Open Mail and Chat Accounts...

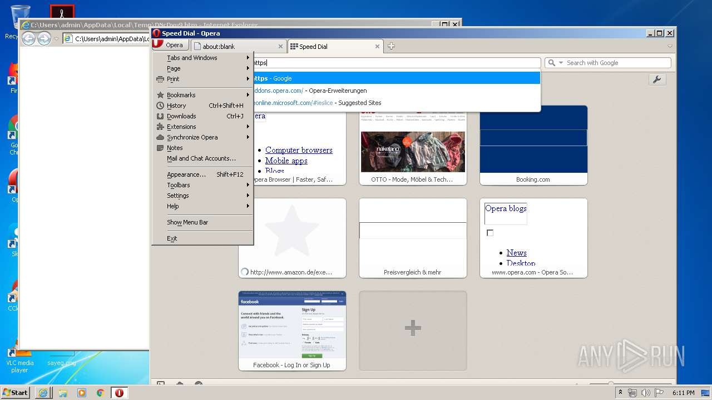[203, 158]
